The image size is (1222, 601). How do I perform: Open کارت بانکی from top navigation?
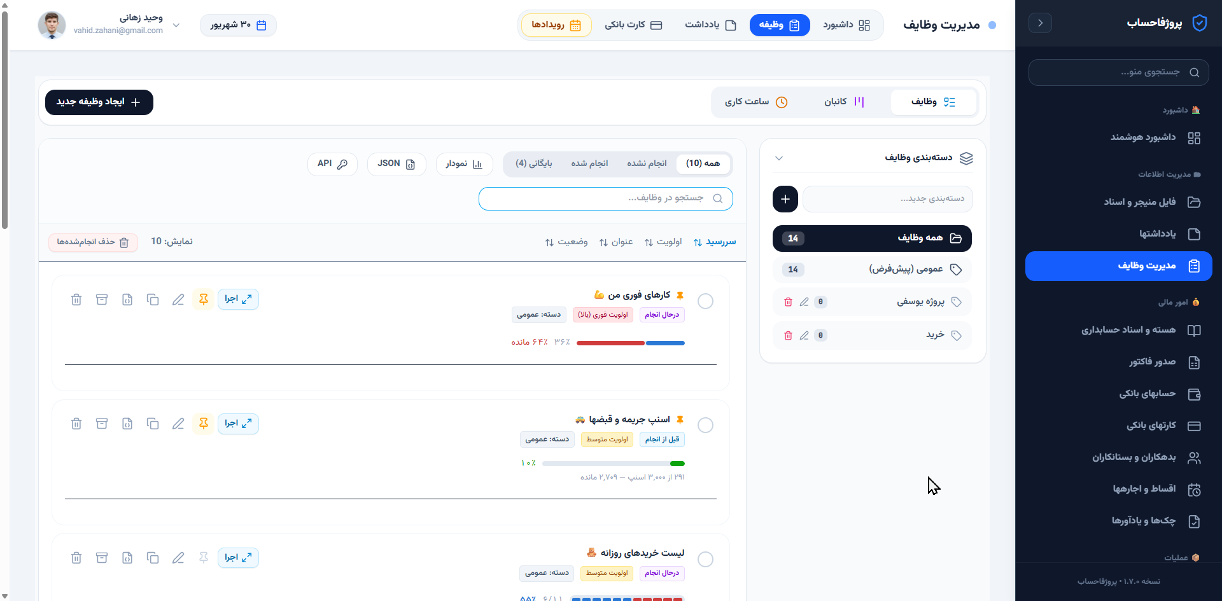(633, 25)
